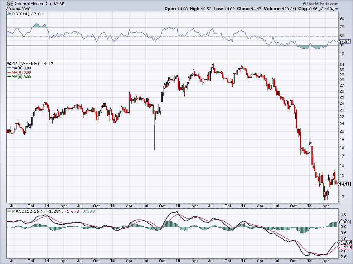Open the blue dropdown arrow beside Chg

pyautogui.click(x=337, y=9)
